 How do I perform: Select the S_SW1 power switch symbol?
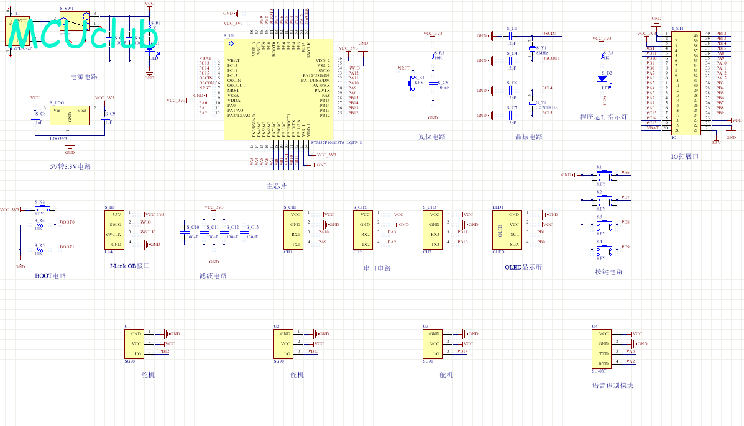(75, 20)
